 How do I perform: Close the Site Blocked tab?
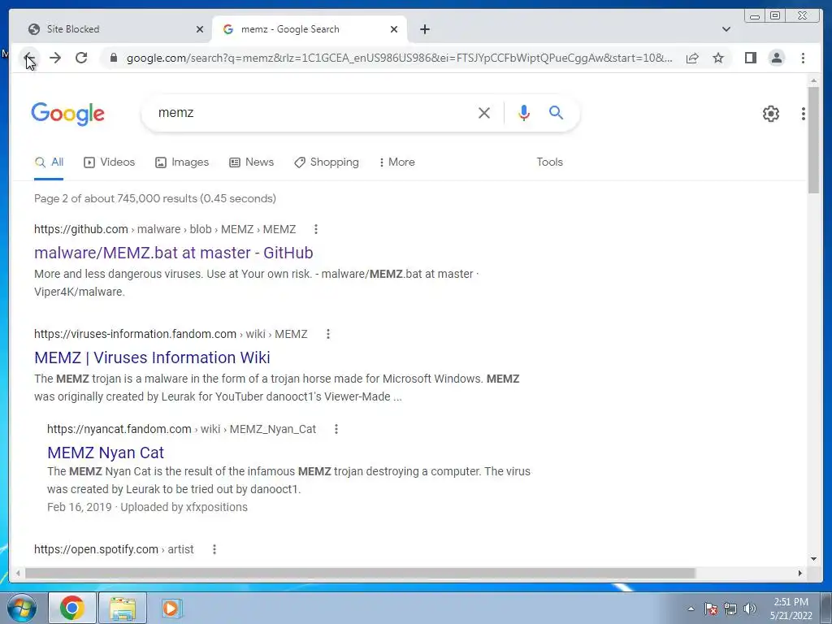point(200,29)
